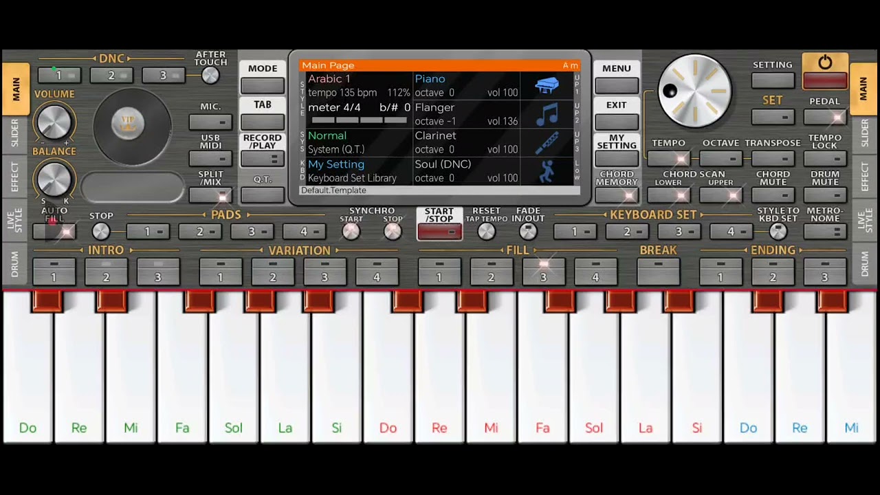Open the right EFFECT side tab
Viewport: 880px width, 495px height.
point(865,177)
